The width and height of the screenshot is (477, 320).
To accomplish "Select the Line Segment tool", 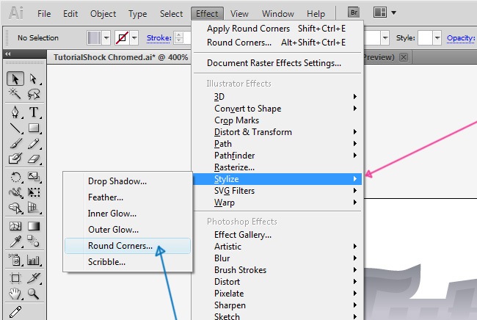I will pos(15,128).
